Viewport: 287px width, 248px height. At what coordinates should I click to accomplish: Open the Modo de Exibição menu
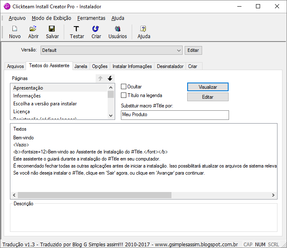(51, 18)
